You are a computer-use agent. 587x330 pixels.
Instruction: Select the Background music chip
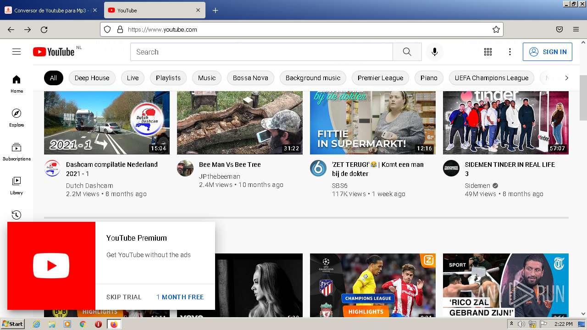pyautogui.click(x=313, y=78)
